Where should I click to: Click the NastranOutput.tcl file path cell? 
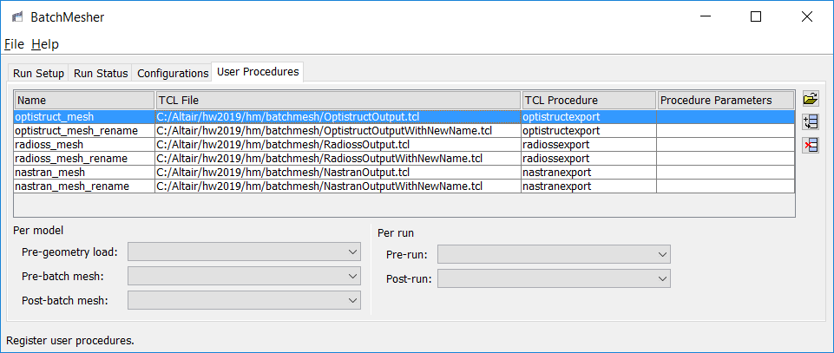coord(283,172)
